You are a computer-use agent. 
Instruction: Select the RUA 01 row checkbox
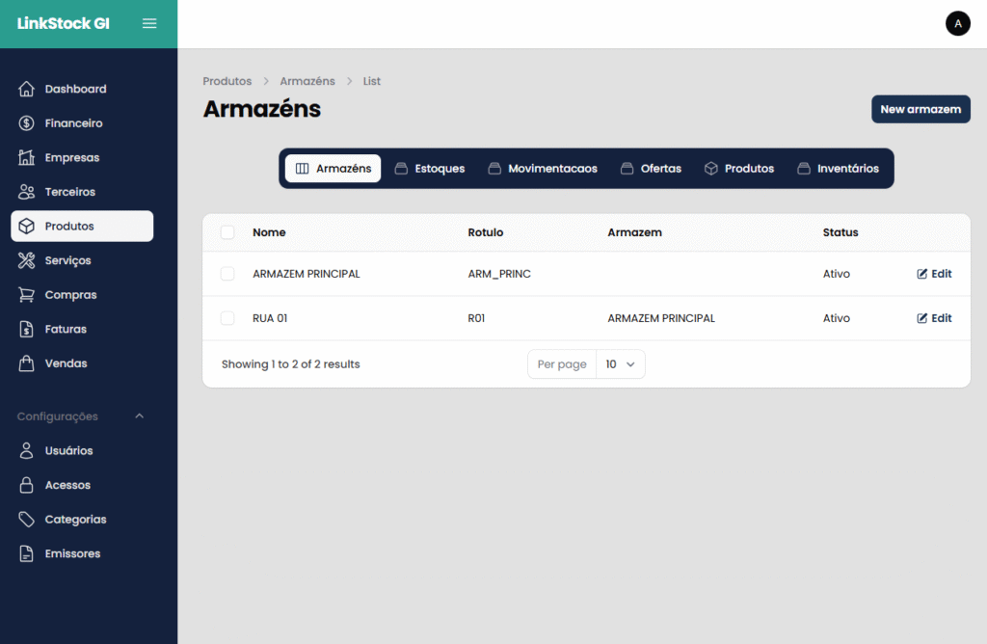(227, 318)
